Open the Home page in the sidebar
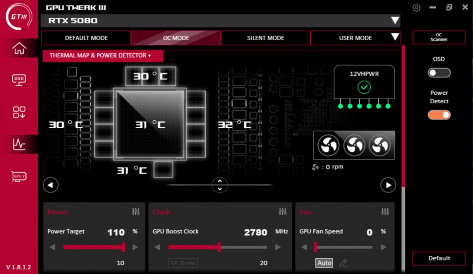 point(19,48)
